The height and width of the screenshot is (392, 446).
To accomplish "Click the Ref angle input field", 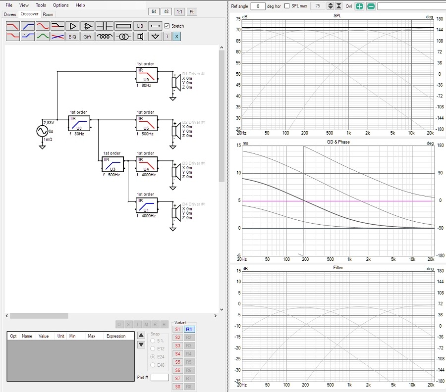I will click(258, 6).
